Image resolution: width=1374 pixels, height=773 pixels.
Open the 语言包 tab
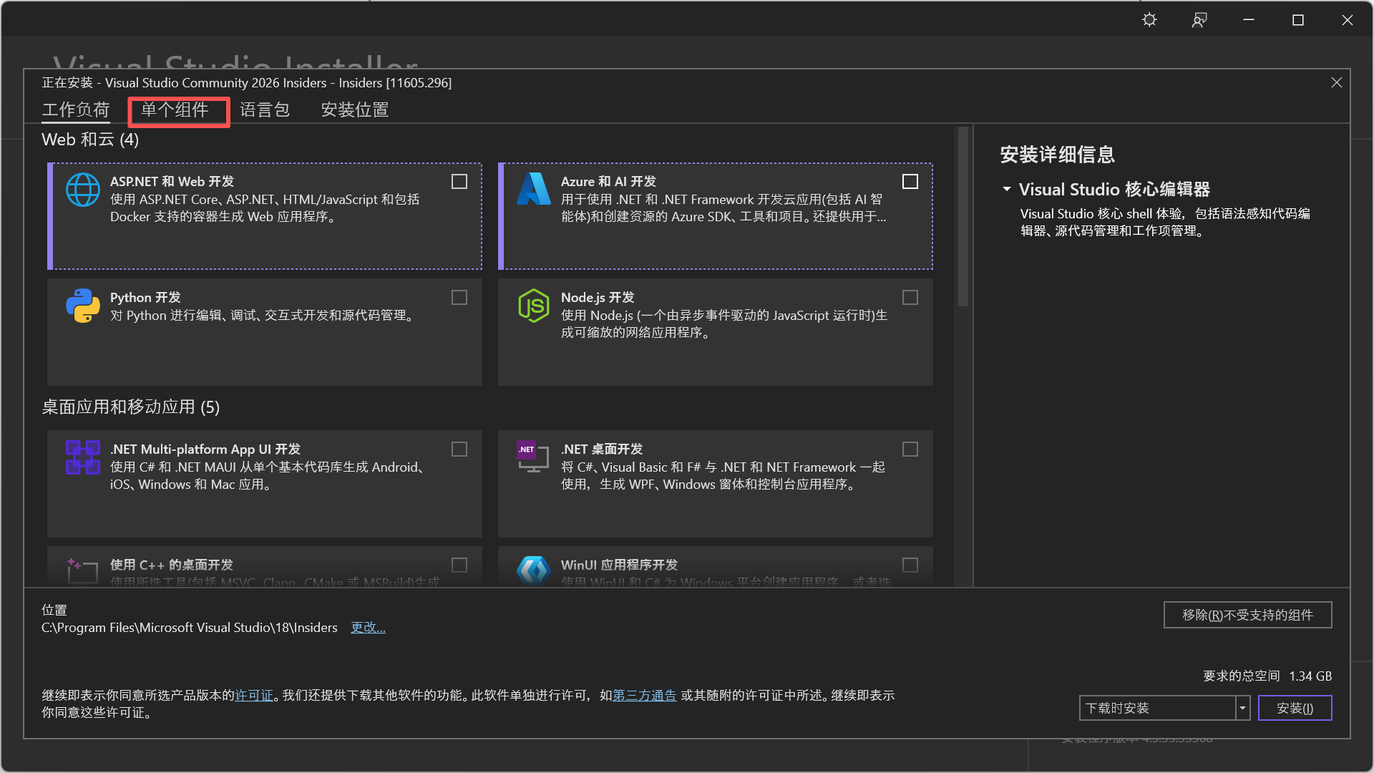265,110
